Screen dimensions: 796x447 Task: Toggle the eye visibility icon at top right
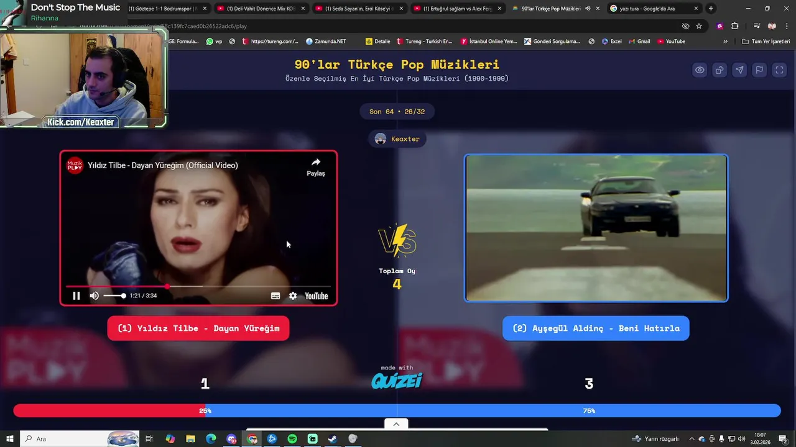click(700, 70)
